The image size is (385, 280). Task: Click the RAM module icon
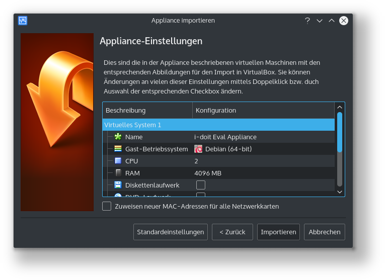pyautogui.click(x=118, y=173)
